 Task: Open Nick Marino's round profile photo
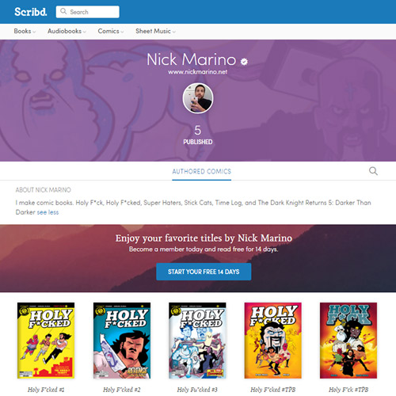click(198, 98)
